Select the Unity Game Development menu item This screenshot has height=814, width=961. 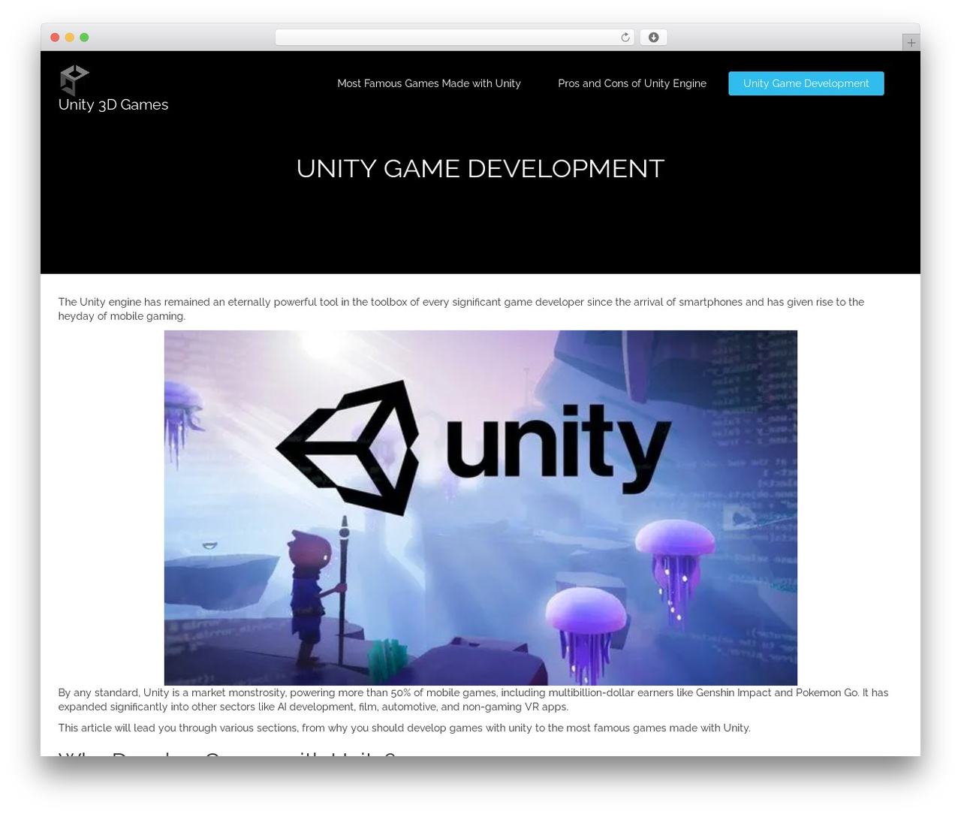click(806, 83)
